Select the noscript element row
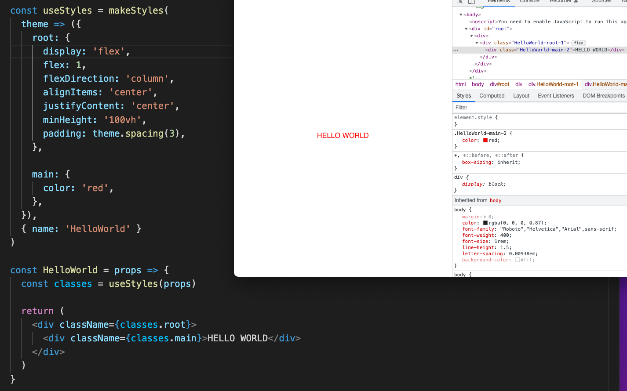 [547, 22]
